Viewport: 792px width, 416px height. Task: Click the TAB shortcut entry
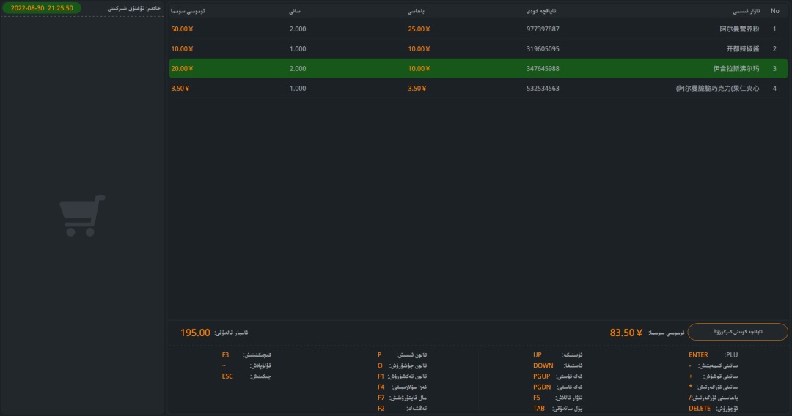pyautogui.click(x=557, y=409)
